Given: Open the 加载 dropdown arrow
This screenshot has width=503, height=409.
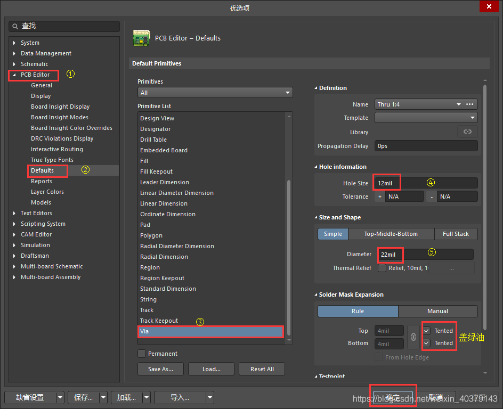Looking at the screenshot, I should pyautogui.click(x=147, y=397).
